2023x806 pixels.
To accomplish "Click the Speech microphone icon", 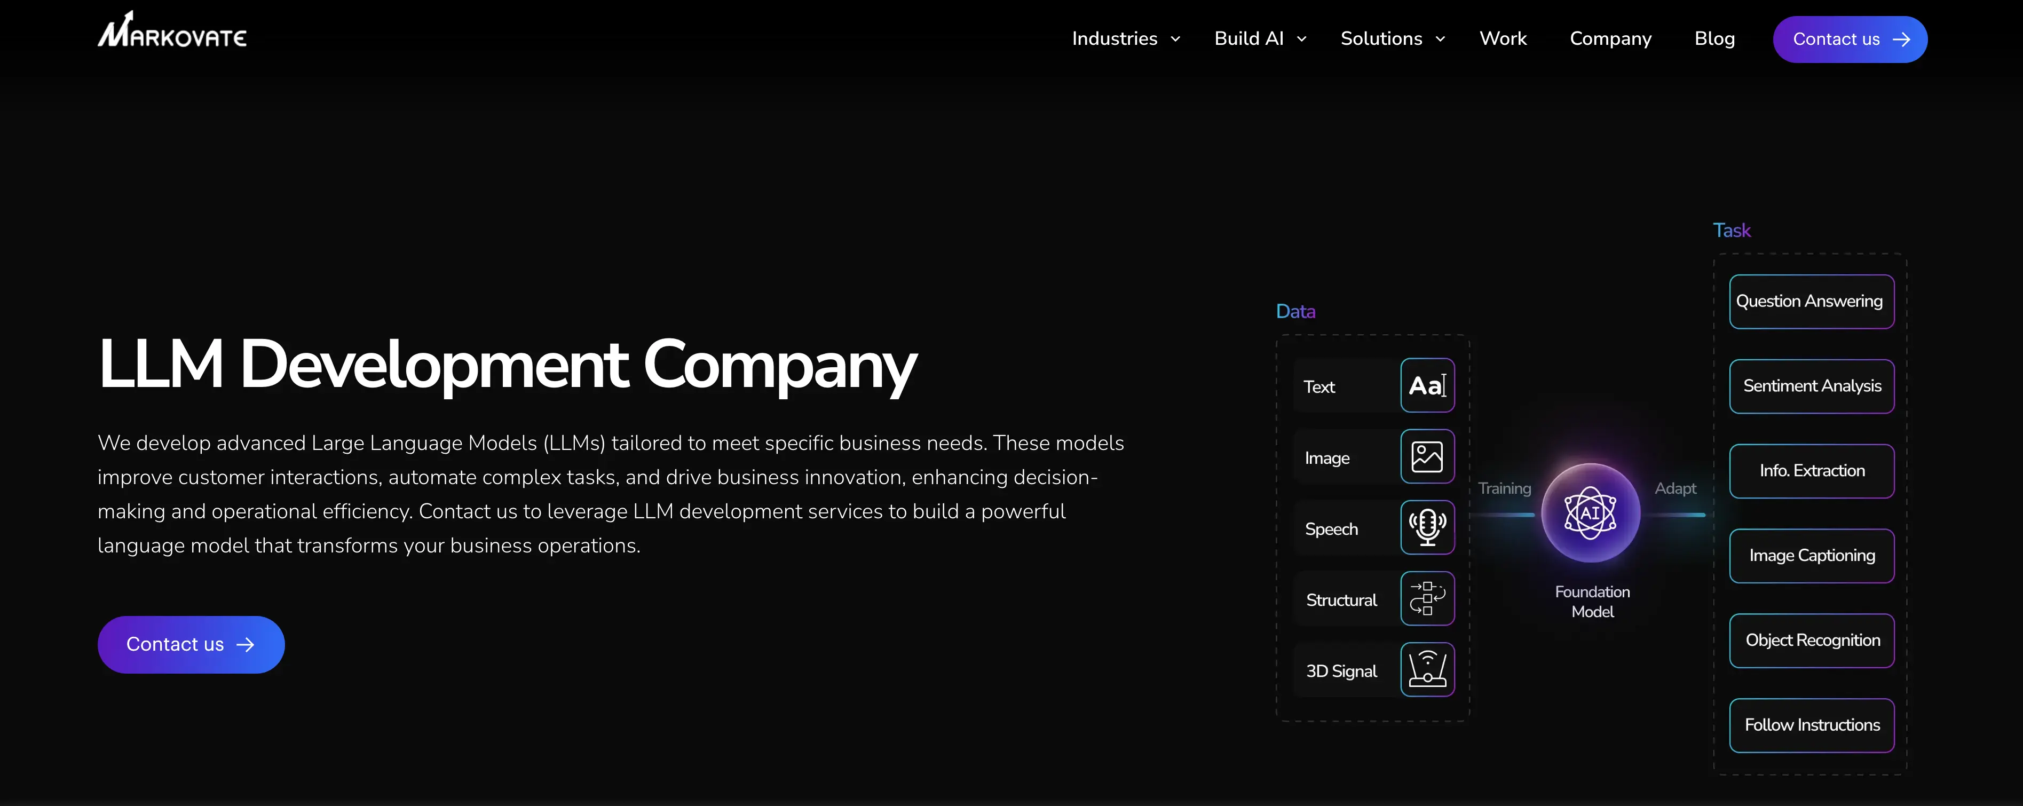I will point(1427,528).
